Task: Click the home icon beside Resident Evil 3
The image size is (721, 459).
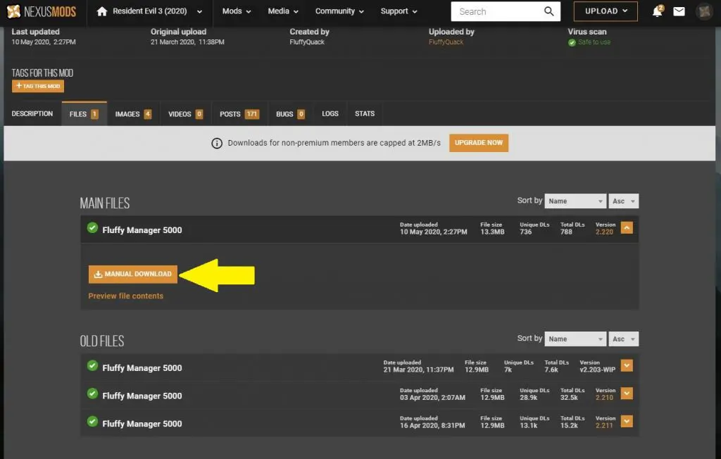Action: [102, 11]
